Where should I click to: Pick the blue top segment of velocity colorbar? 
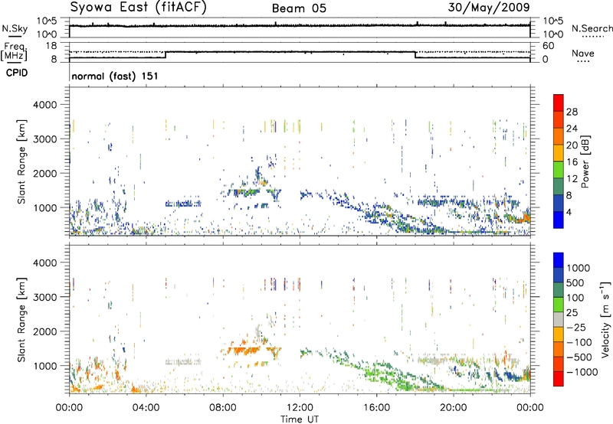(559, 260)
